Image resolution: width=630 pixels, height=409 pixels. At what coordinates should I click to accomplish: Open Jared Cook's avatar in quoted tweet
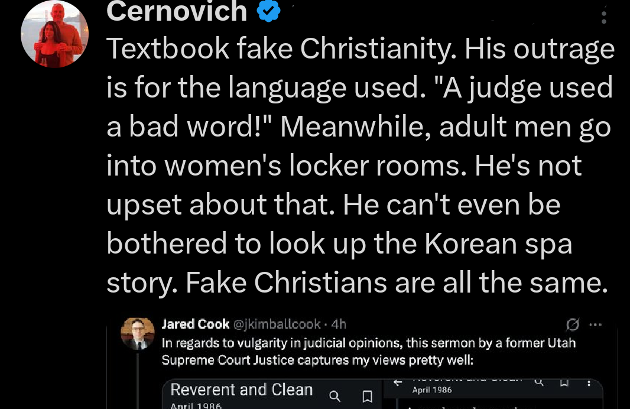coord(137,333)
